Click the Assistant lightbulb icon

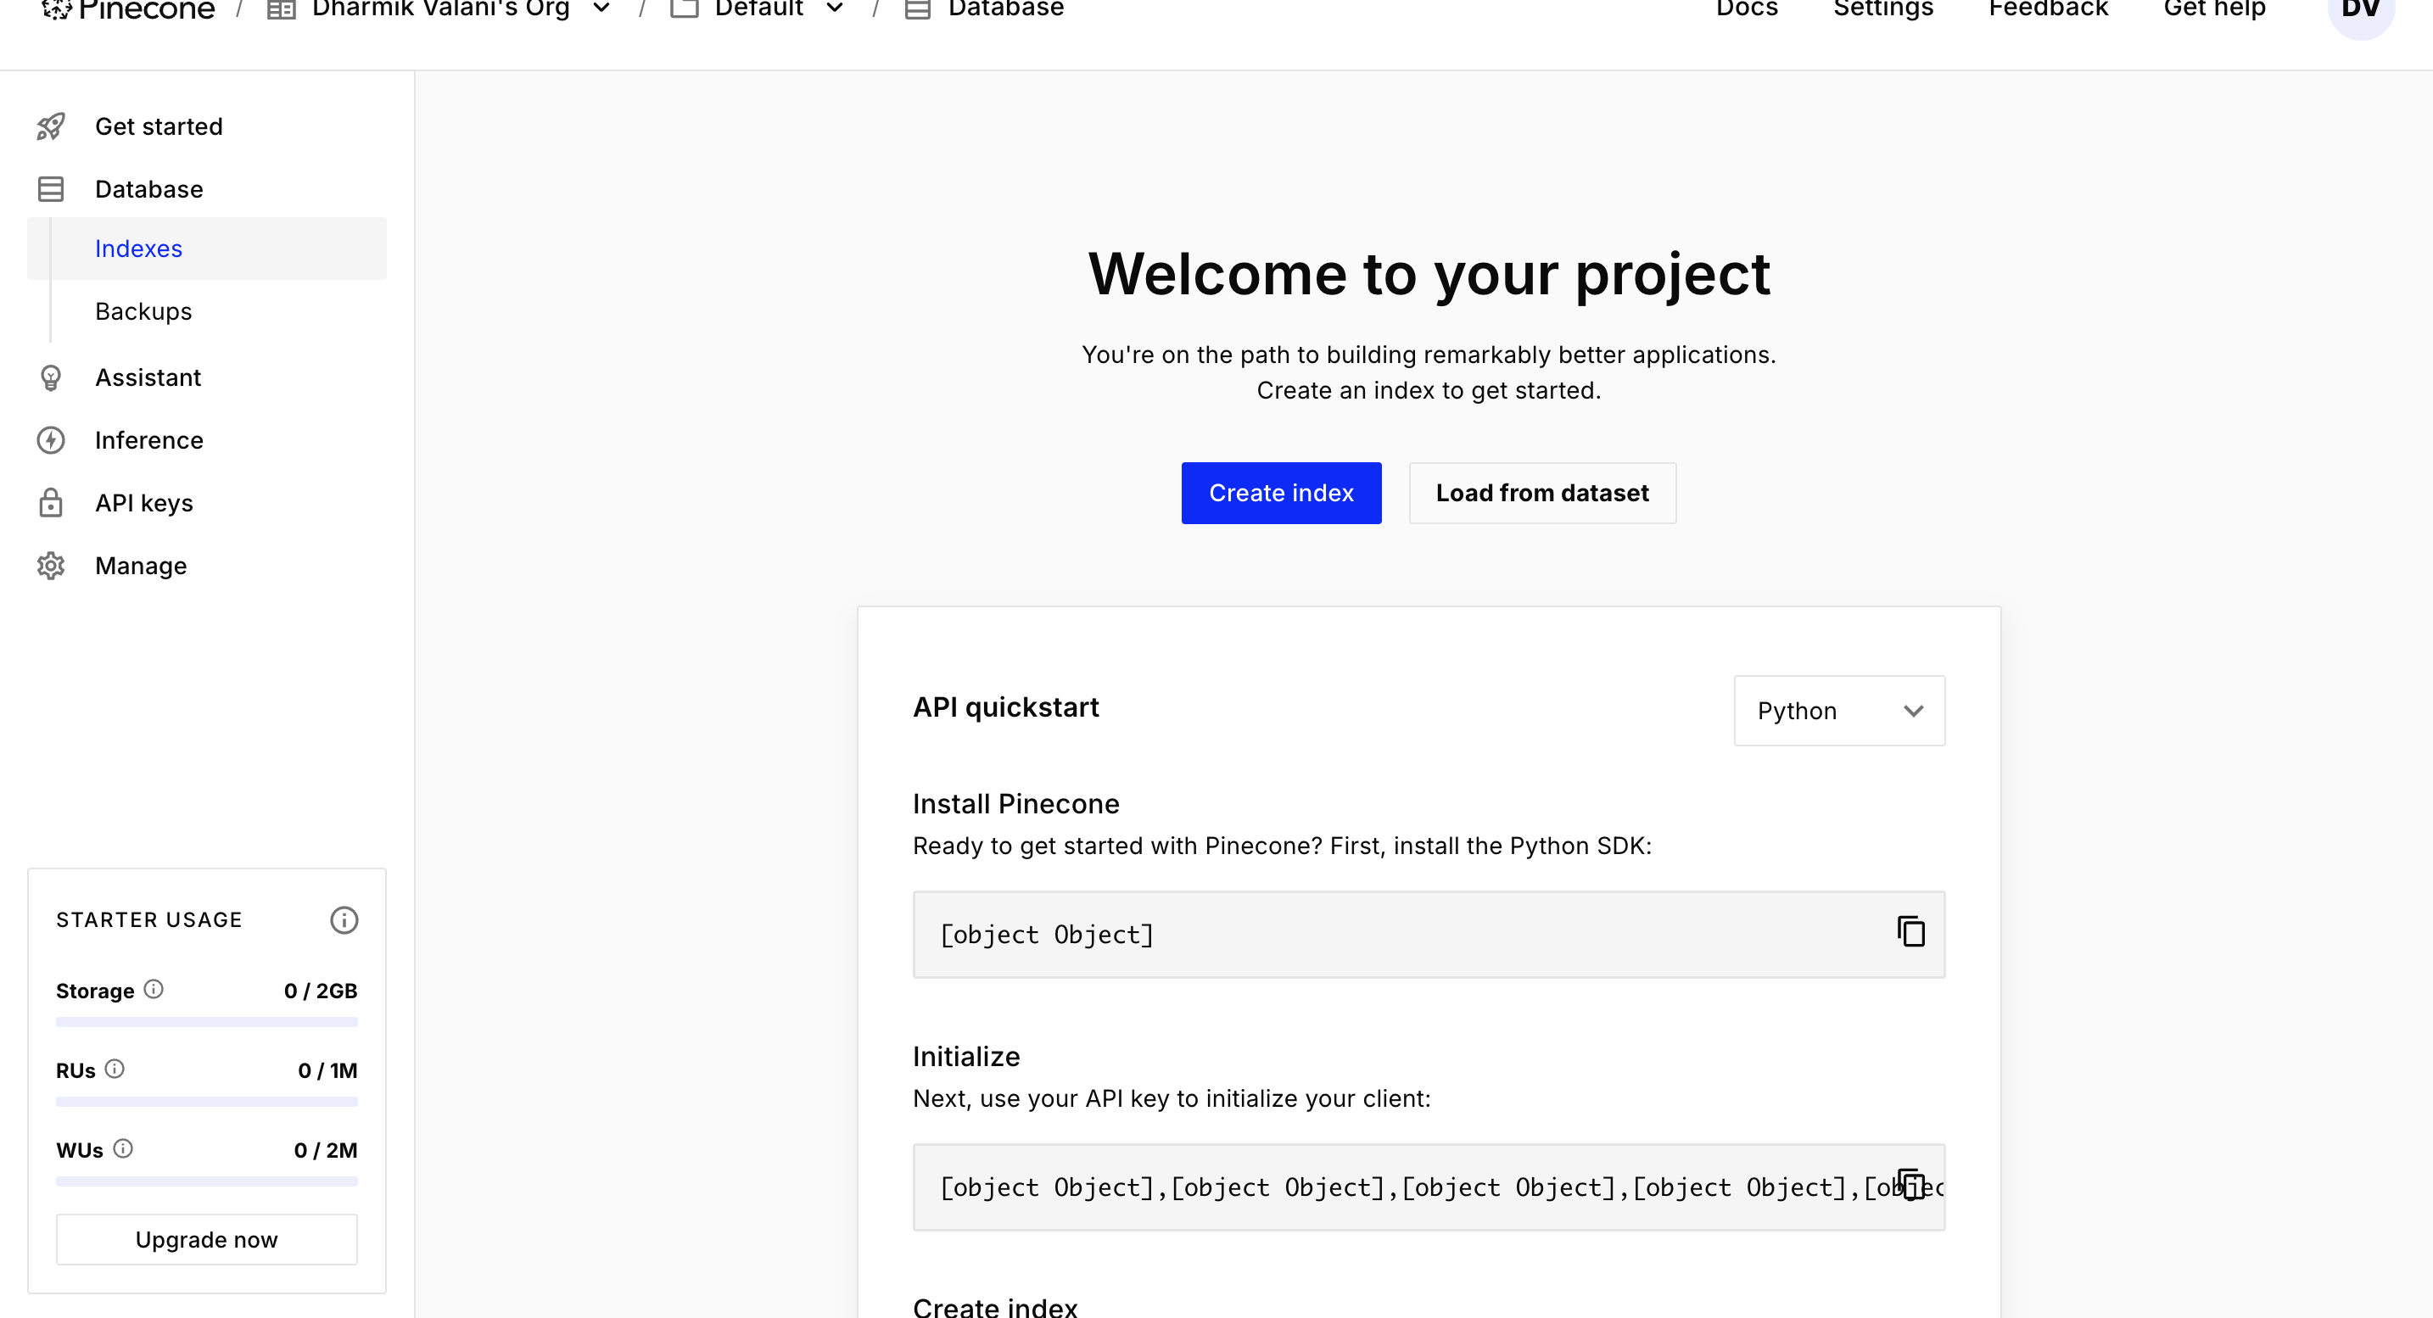51,377
